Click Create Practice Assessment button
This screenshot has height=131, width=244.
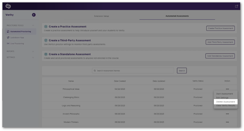point(220,28)
